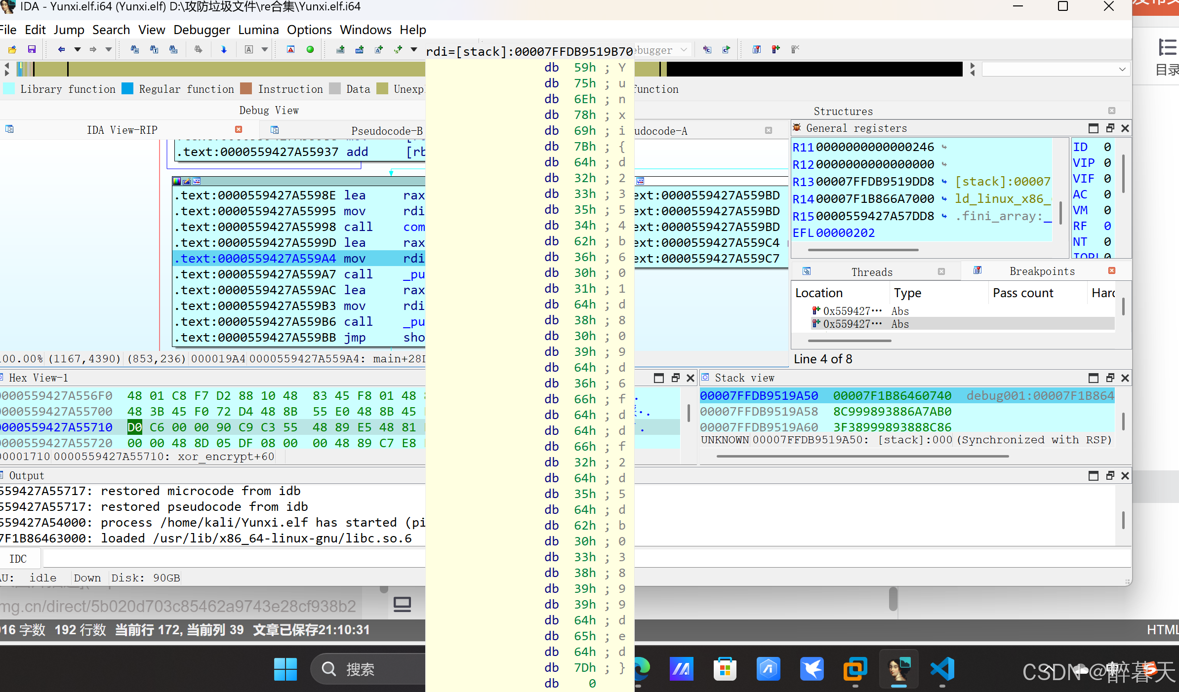Select the second breakpoint row in list
The height and width of the screenshot is (692, 1179).
[852, 324]
